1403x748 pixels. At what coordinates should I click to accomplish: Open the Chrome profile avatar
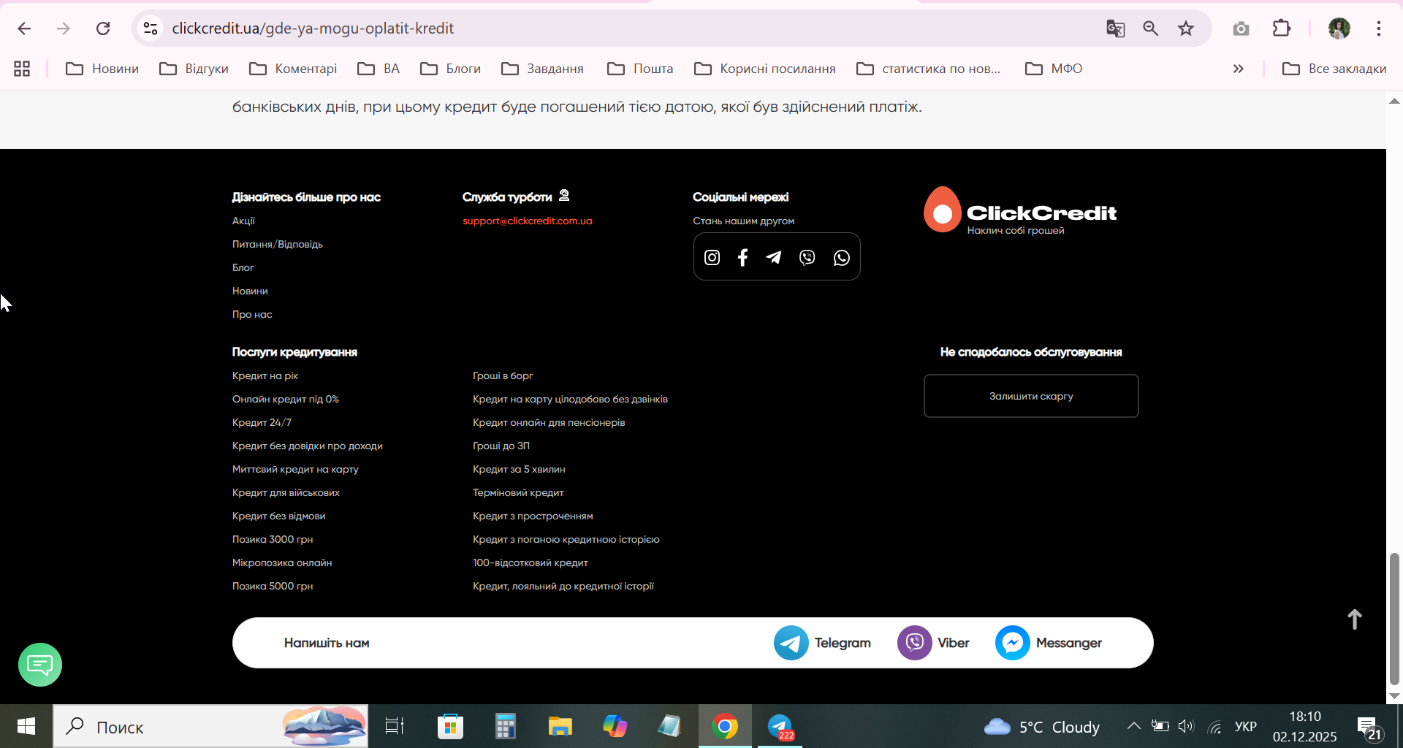1339,28
